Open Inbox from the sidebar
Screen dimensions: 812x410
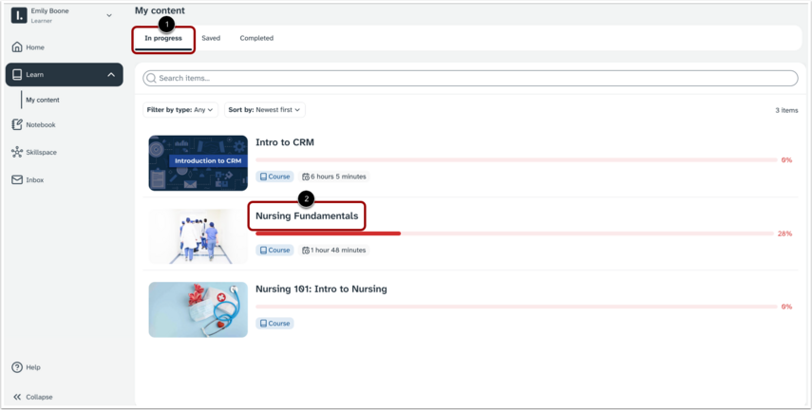coord(35,179)
